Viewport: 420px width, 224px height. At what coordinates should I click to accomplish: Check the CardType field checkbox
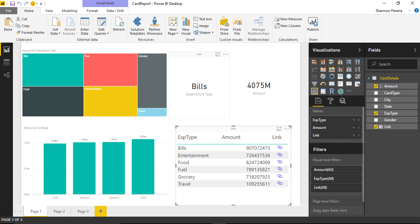(376, 93)
